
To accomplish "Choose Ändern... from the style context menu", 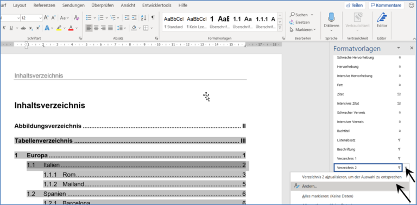I will click(x=350, y=186).
